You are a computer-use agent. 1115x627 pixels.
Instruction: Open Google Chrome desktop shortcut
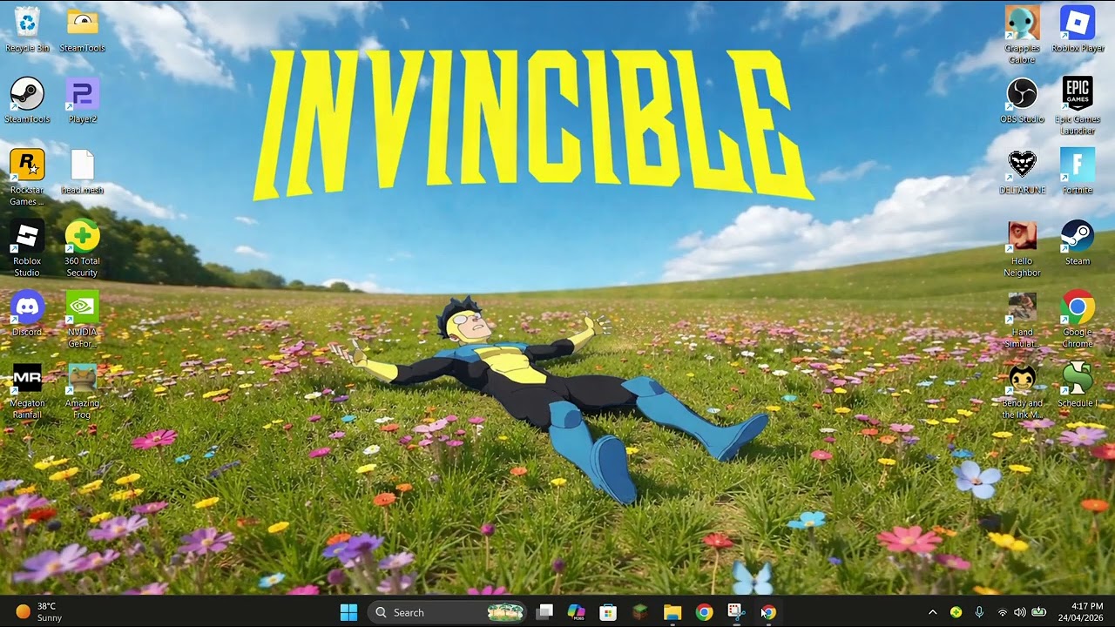(1078, 320)
